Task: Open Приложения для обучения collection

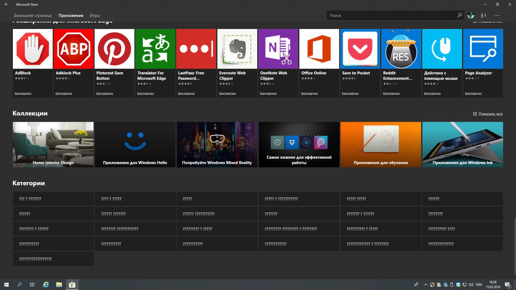Action: pyautogui.click(x=381, y=145)
